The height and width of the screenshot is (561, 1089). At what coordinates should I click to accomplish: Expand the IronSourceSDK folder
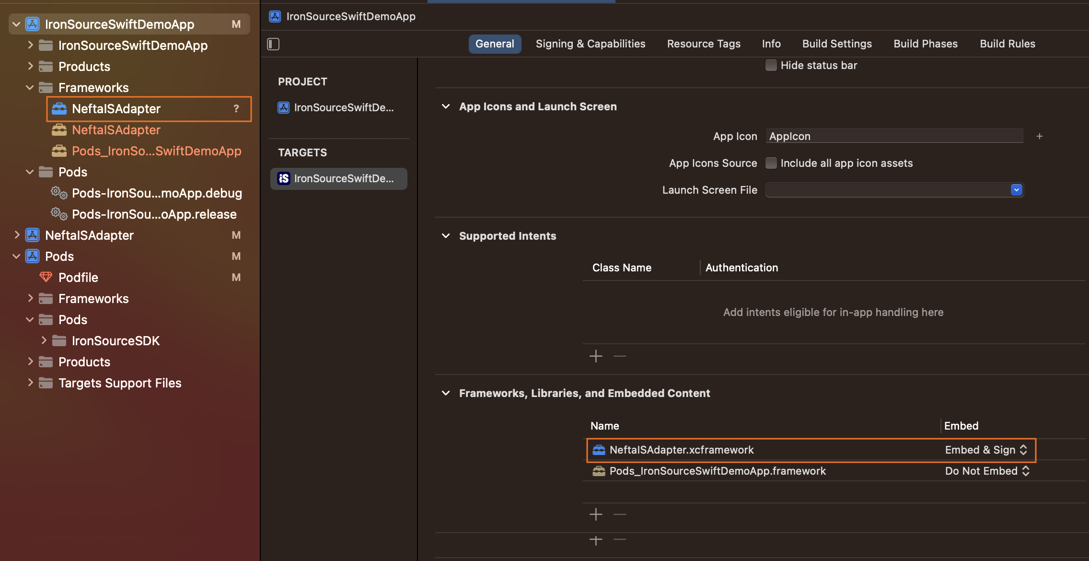44,340
